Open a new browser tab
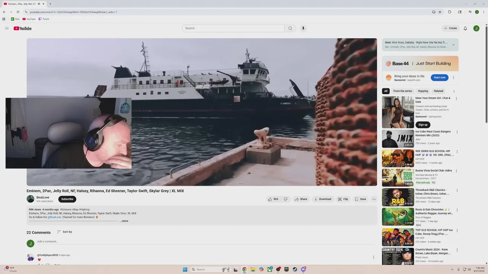488x274 pixels. [50, 4]
